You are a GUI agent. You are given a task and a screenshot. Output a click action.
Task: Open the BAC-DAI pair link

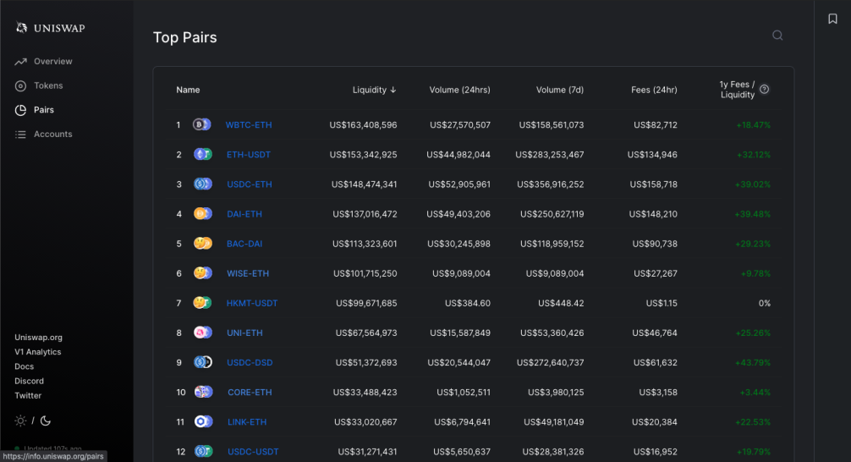click(244, 244)
